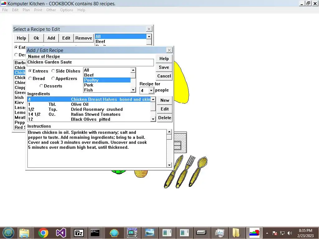Open the Windows Start orb
The height and width of the screenshot is (239, 319).
click(8, 233)
